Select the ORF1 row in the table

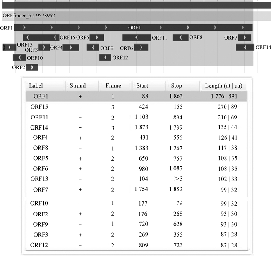pos(136,96)
